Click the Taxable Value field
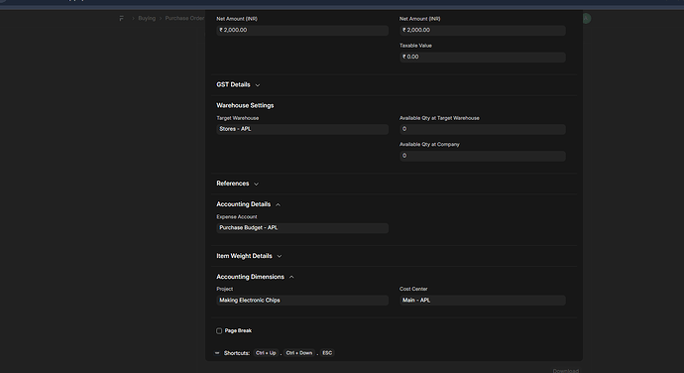The image size is (684, 373). tap(483, 57)
